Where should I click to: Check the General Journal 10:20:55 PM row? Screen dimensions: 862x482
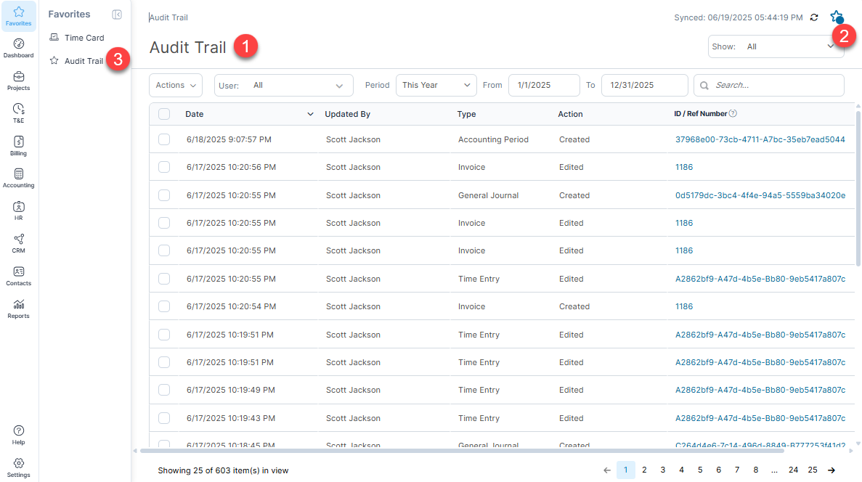164,195
